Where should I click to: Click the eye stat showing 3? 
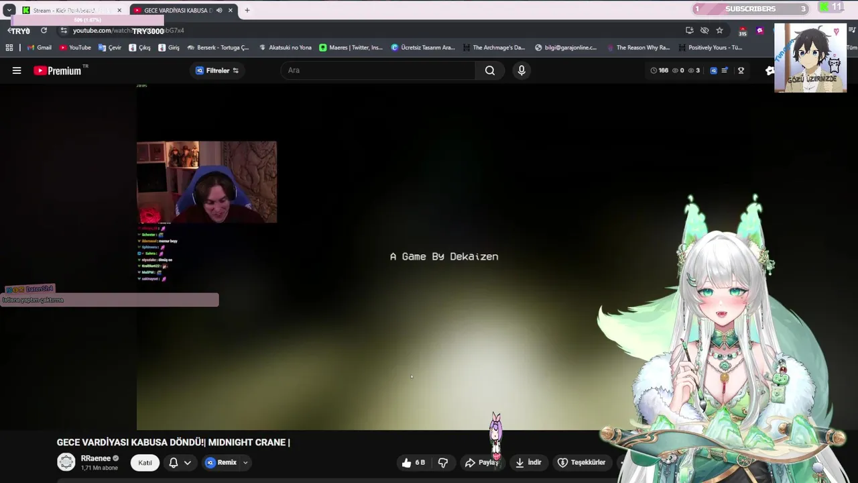click(694, 70)
